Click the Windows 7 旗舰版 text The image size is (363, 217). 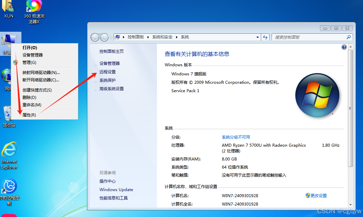point(189,74)
